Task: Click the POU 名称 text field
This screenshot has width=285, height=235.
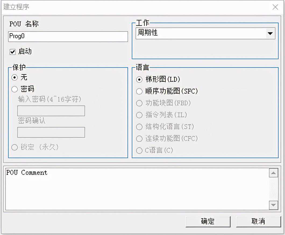Action: click(x=68, y=37)
